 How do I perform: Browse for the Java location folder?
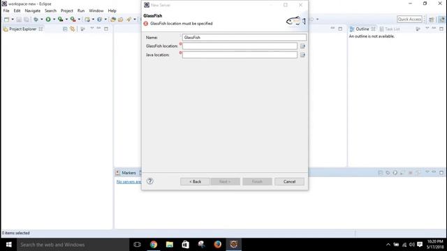tap(302, 55)
